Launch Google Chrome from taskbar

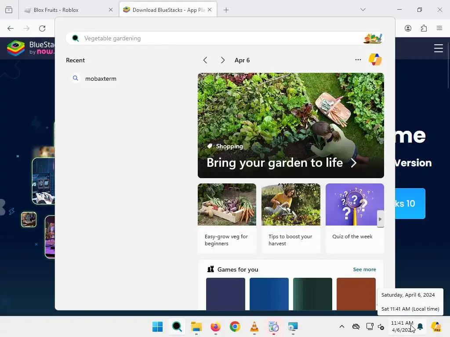tap(235, 326)
